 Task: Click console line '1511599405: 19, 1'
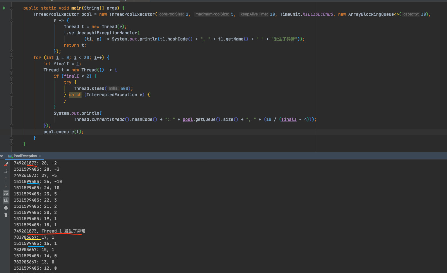point(35,219)
